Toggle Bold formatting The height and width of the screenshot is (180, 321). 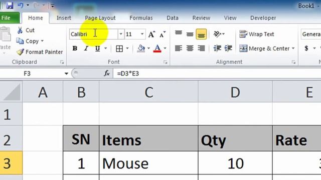(75, 48)
